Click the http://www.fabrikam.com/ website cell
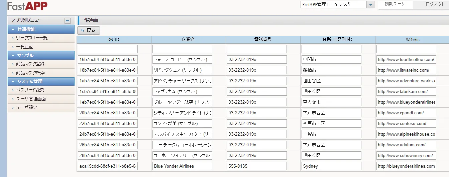This screenshot has height=177, width=449. (406, 92)
